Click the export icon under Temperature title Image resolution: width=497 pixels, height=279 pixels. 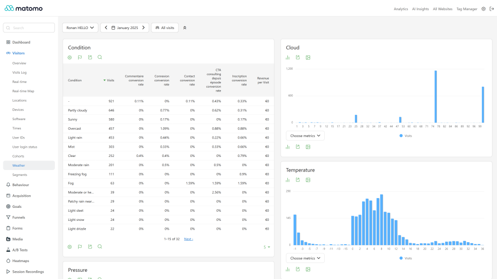(298, 180)
